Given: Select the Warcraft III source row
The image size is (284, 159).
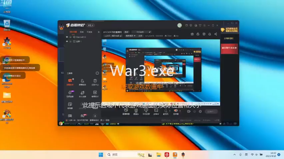Looking at the screenshot, I should (83, 37).
